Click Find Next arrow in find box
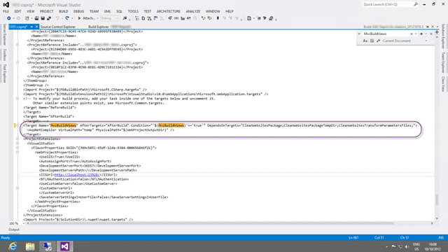The width and height of the screenshot is (448, 252). point(421,34)
